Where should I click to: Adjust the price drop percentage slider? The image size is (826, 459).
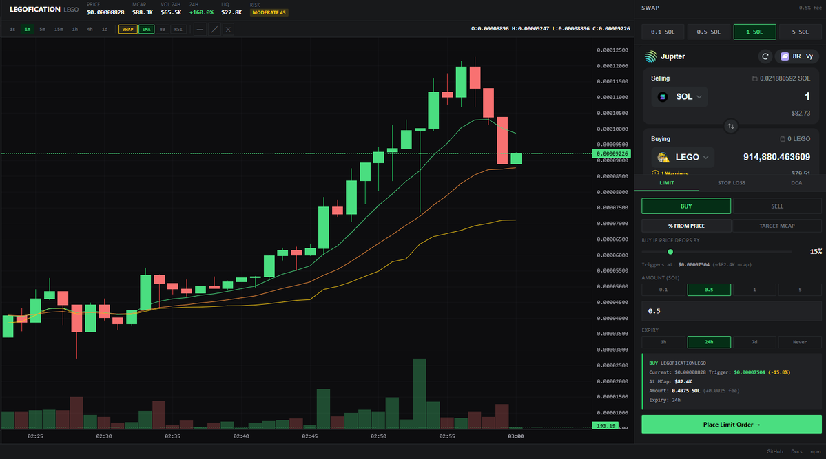[670, 252]
